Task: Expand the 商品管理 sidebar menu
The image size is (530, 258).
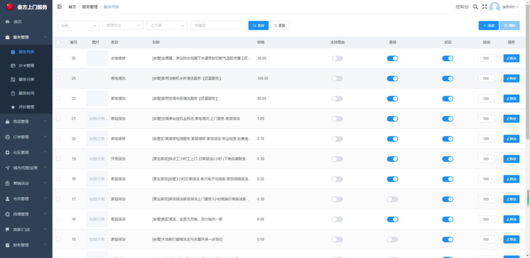Action: pyautogui.click(x=26, y=122)
